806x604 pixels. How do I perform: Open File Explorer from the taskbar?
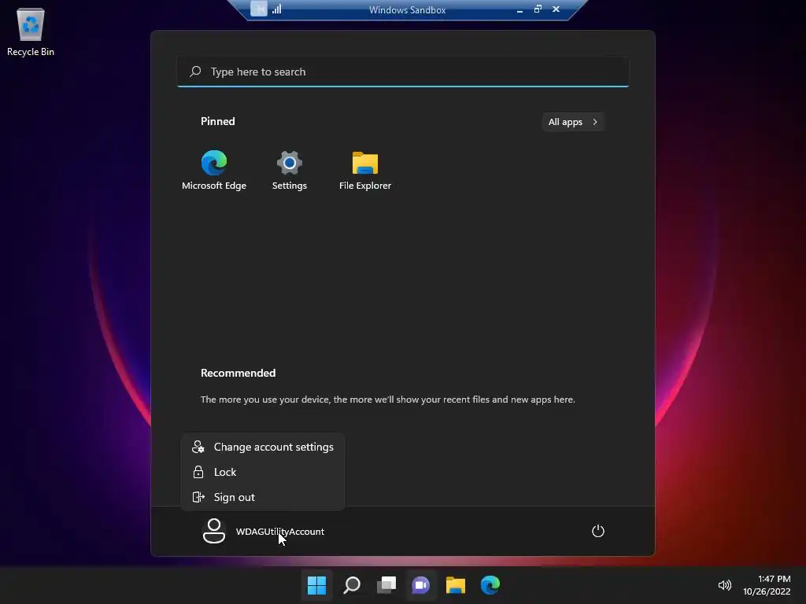[456, 585]
